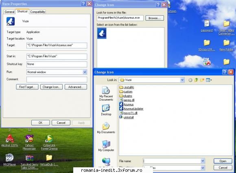Click the Find Target button
The width and height of the screenshot is (236, 173).
point(27,87)
